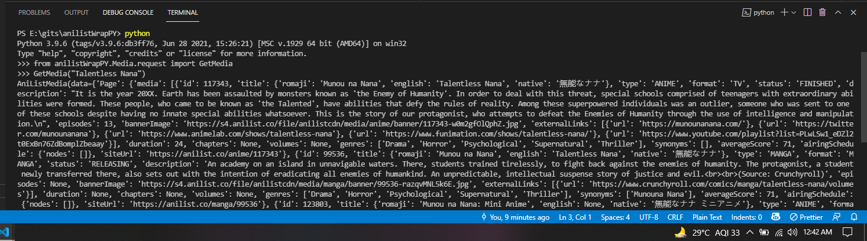Switch to the PROBLEMS tab
Viewport: 867px width, 241px height.
point(34,12)
